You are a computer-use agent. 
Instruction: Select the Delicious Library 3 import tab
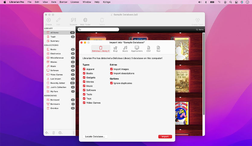101,49
